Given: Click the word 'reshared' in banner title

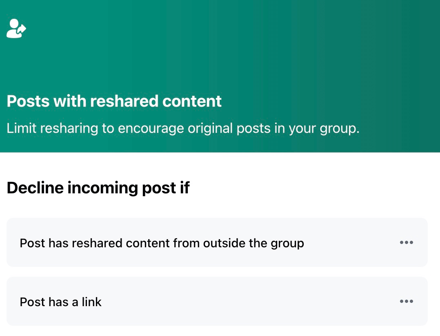Looking at the screenshot, I should [124, 101].
